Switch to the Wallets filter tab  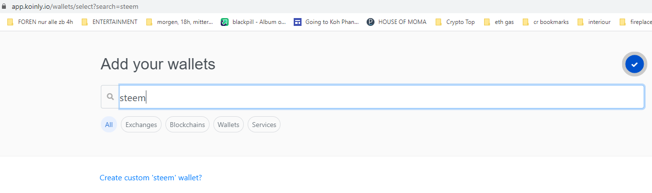point(229,125)
